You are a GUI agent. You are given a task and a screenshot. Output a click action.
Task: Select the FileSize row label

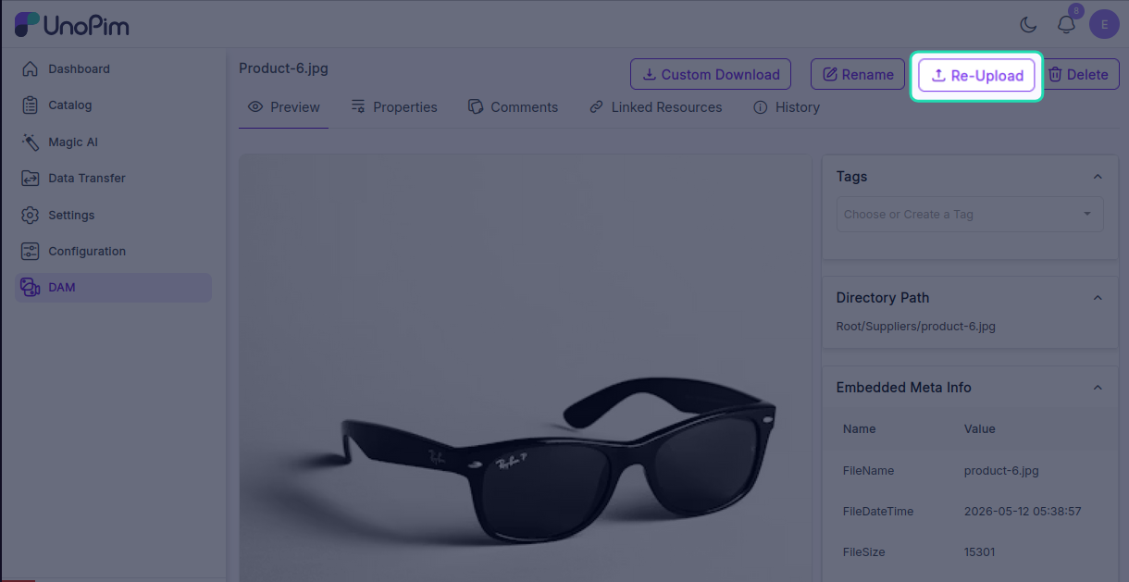863,552
